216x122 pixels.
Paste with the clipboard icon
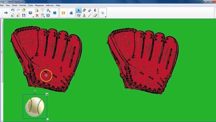point(37,10)
